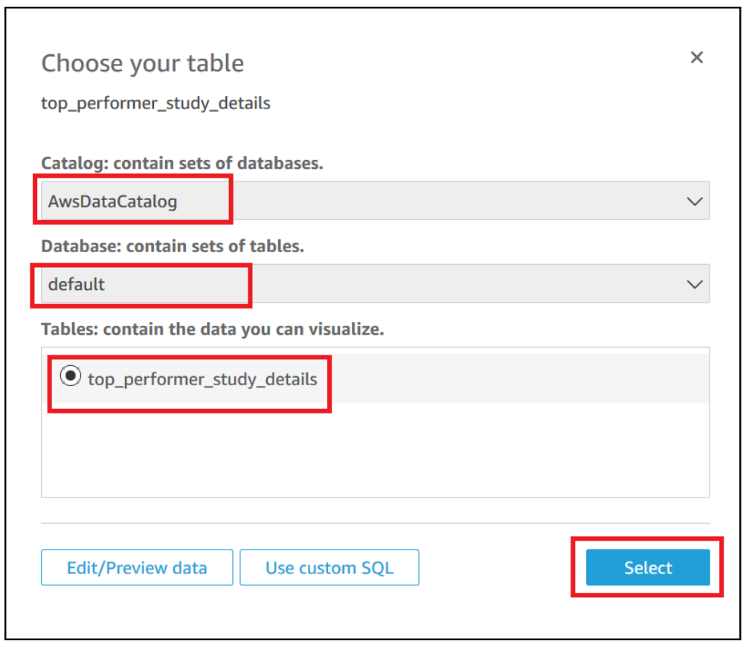Click the Database dropdown chevron arrow

click(x=695, y=284)
